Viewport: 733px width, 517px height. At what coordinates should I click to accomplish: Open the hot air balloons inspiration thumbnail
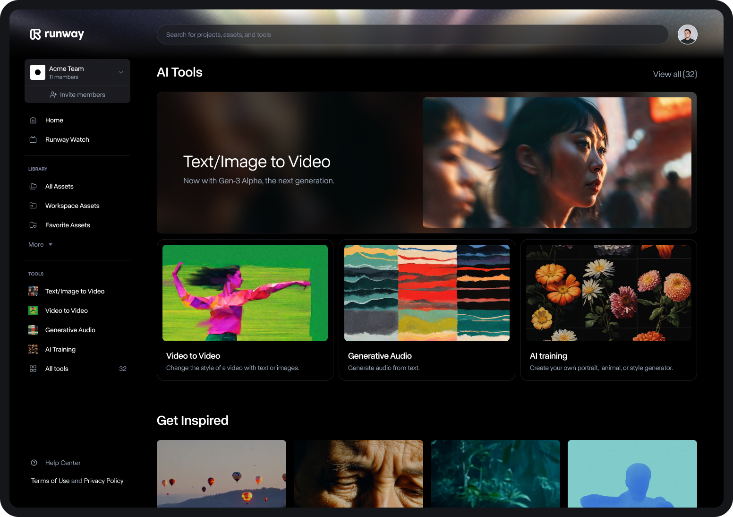222,474
